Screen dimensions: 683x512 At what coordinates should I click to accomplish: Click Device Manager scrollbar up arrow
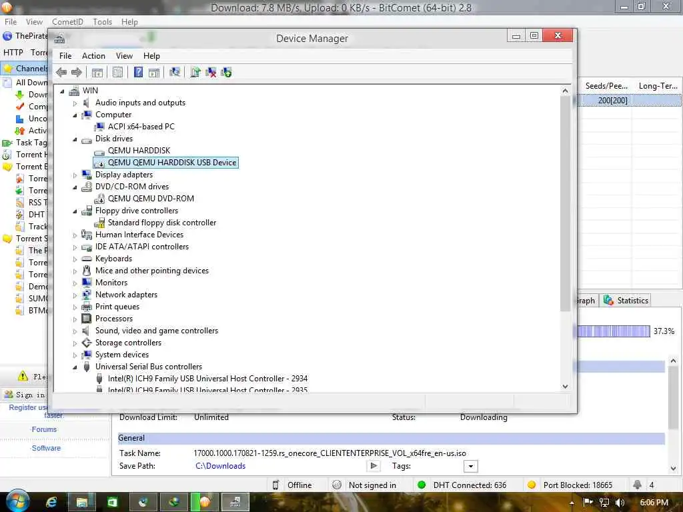tap(565, 91)
